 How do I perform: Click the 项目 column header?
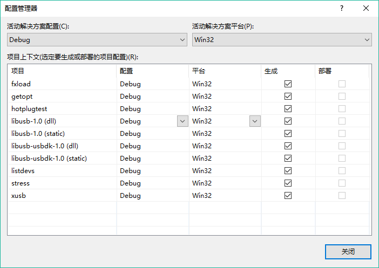click(62, 71)
